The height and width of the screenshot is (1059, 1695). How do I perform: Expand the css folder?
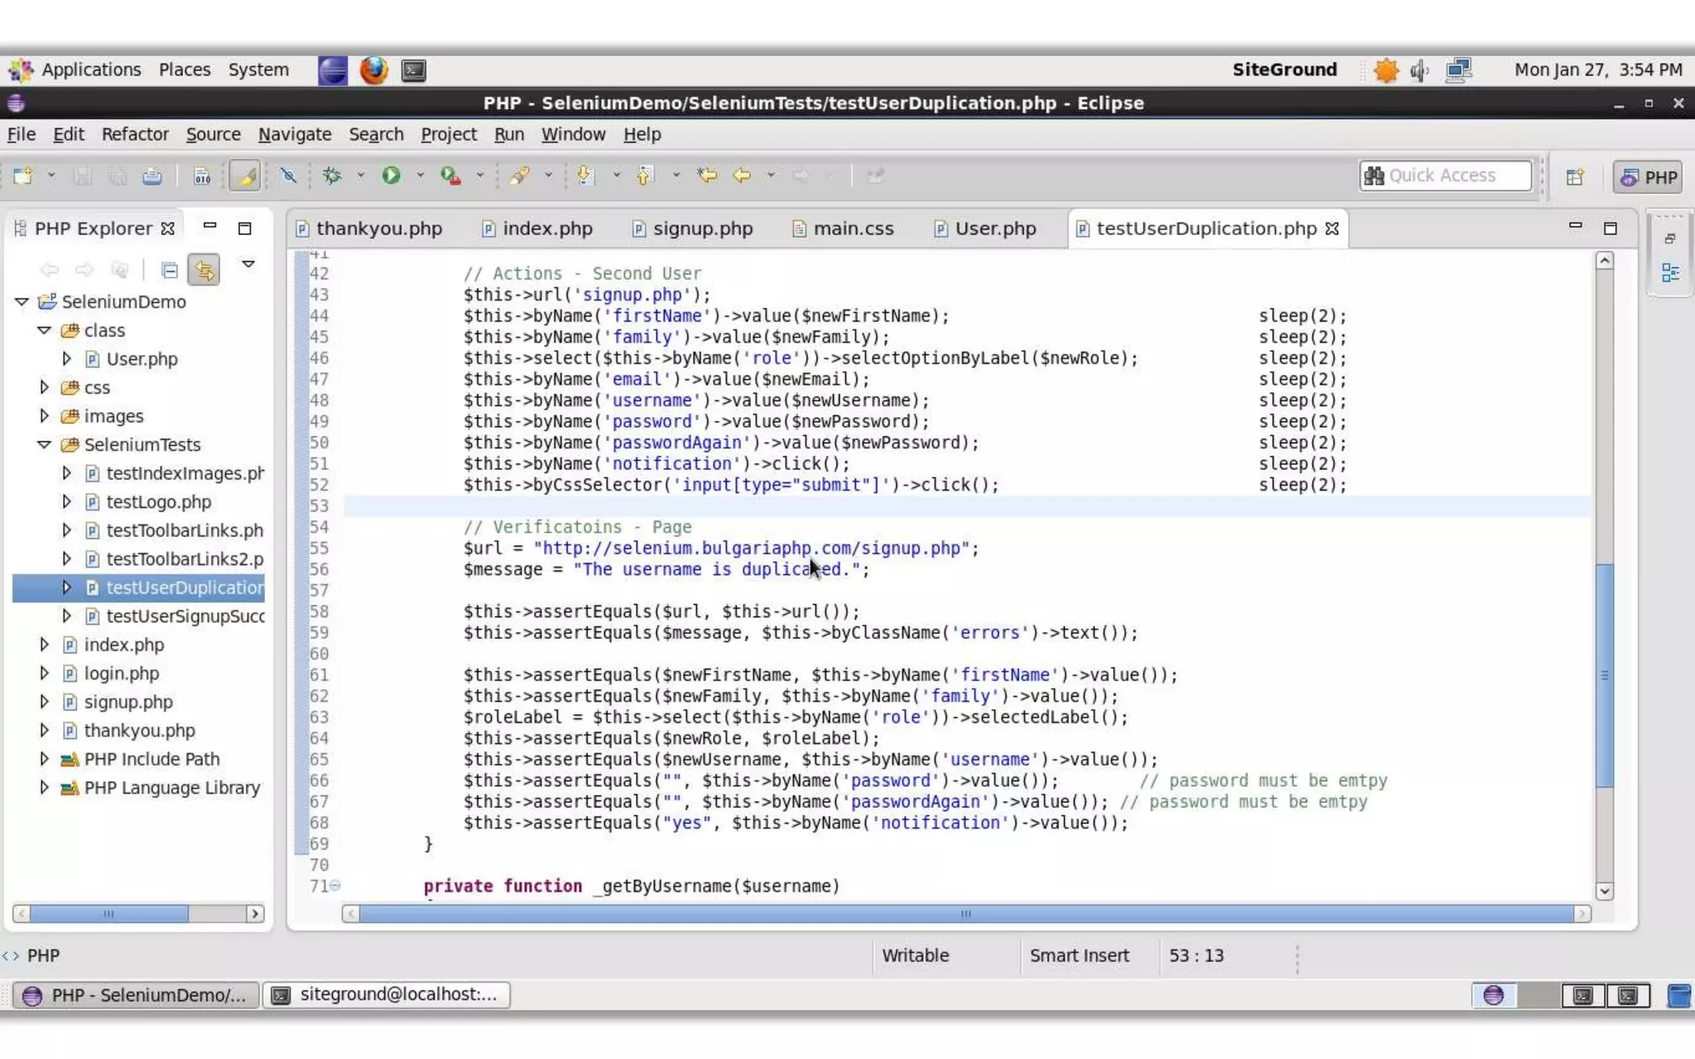pyautogui.click(x=44, y=387)
